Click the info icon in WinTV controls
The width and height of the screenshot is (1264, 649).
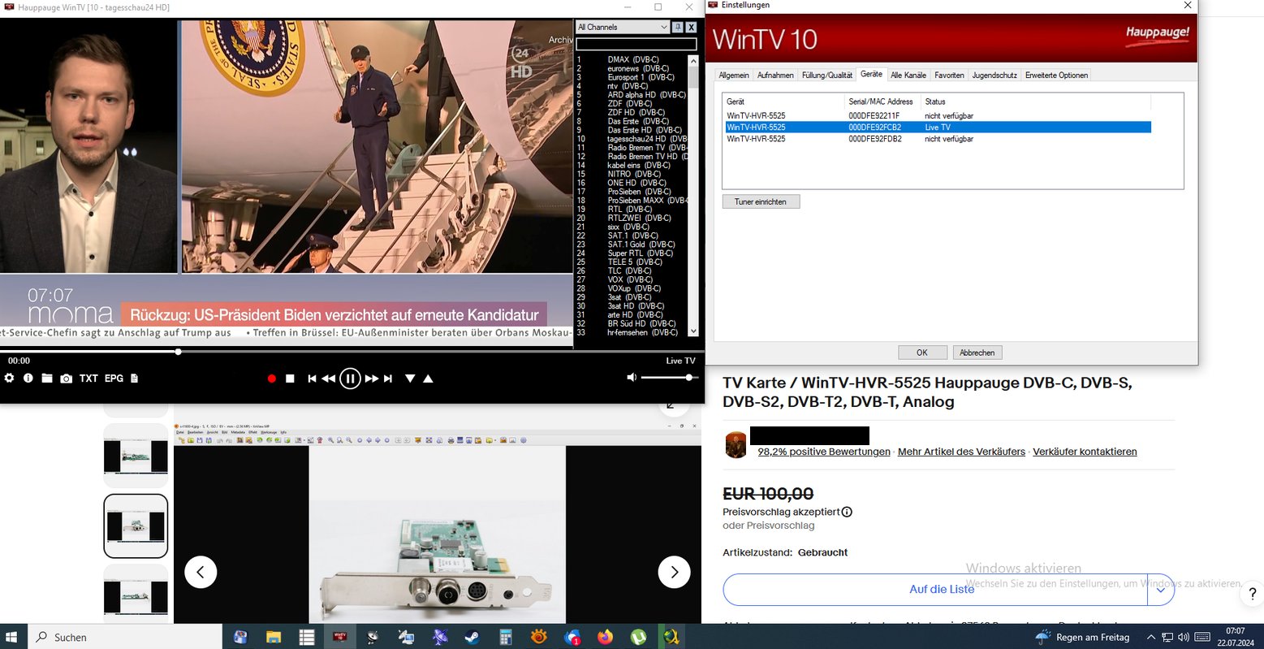coord(28,379)
